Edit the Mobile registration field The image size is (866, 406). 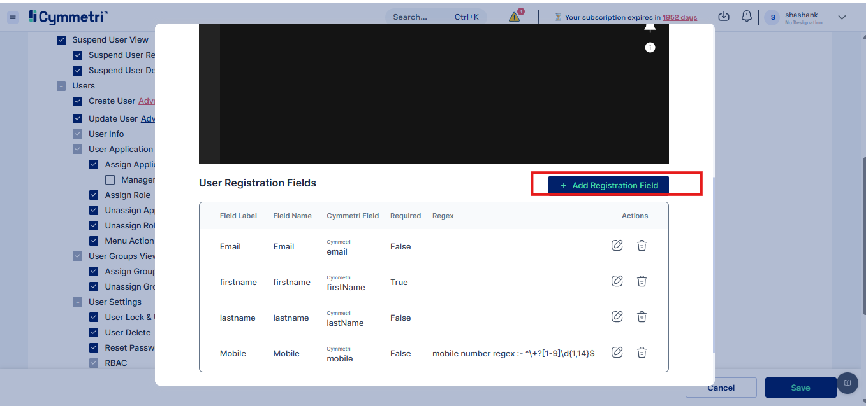tap(617, 353)
